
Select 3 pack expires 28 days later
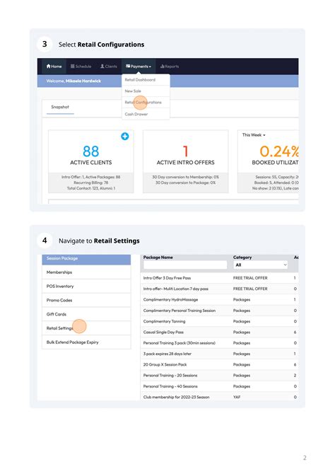tap(220, 354)
